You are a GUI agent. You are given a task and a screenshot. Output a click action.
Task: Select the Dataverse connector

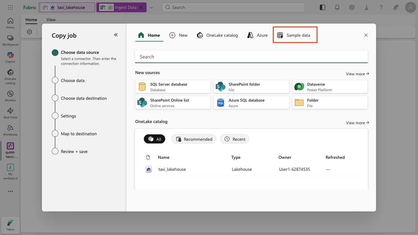(x=330, y=87)
